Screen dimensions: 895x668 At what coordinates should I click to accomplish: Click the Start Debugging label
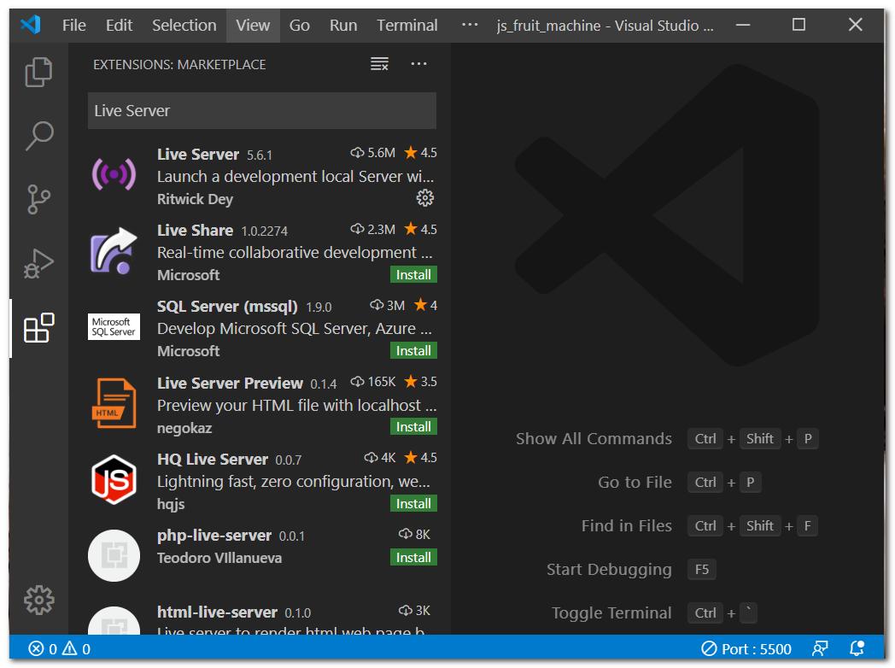(x=609, y=569)
